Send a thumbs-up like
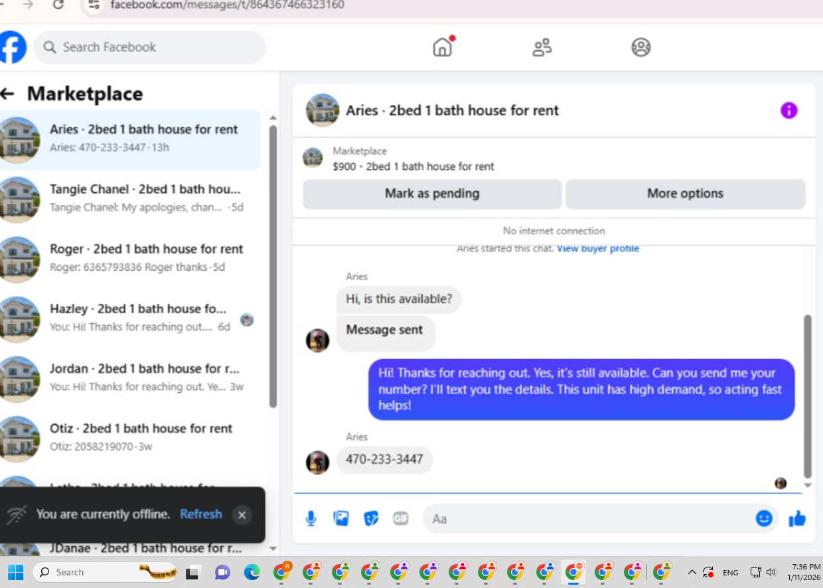 (x=797, y=518)
